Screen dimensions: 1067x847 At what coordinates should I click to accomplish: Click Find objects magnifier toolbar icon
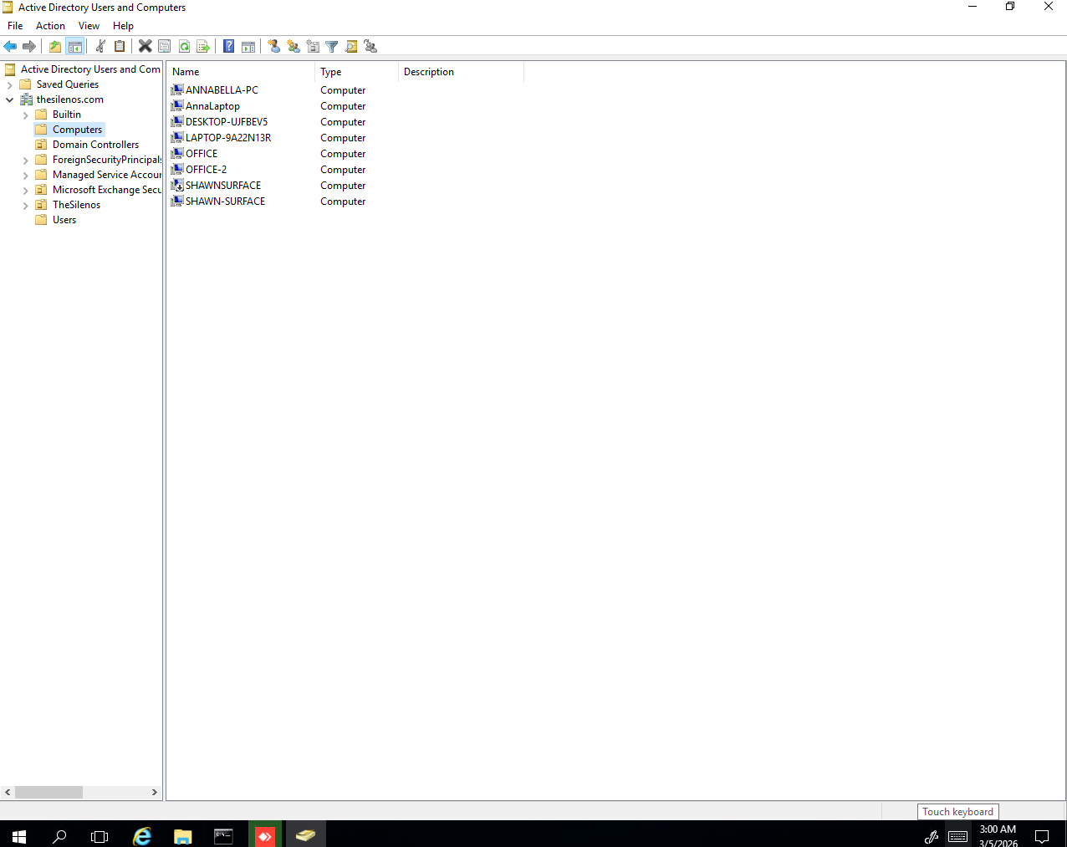351,46
